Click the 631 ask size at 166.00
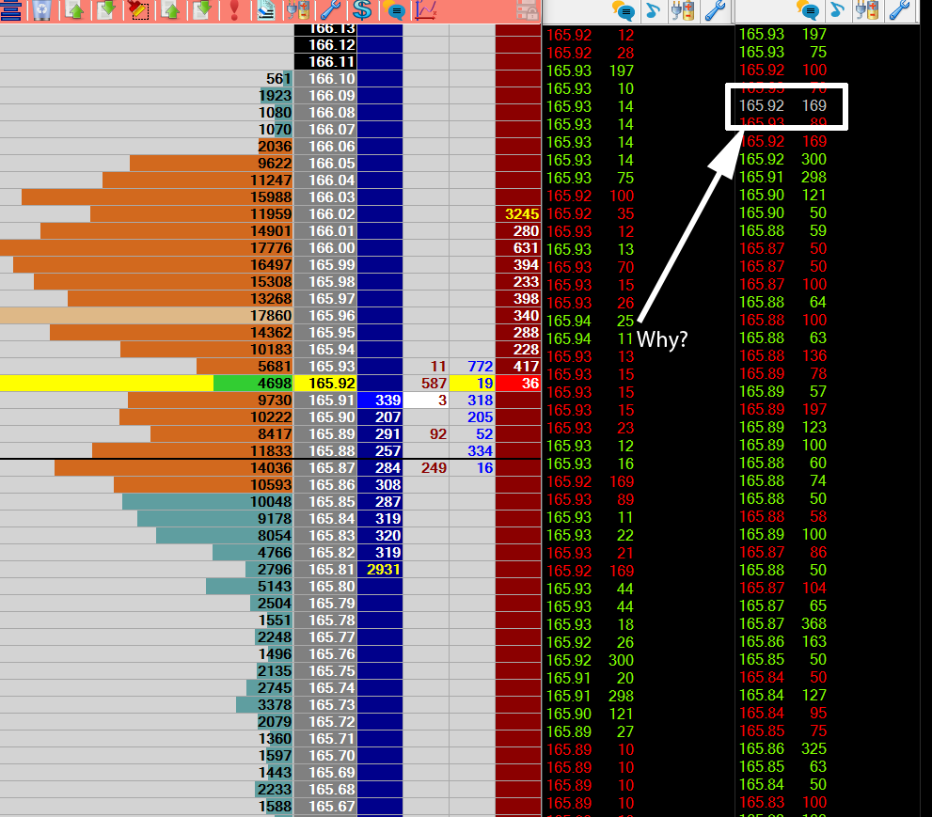932x817 pixels. tap(518, 248)
